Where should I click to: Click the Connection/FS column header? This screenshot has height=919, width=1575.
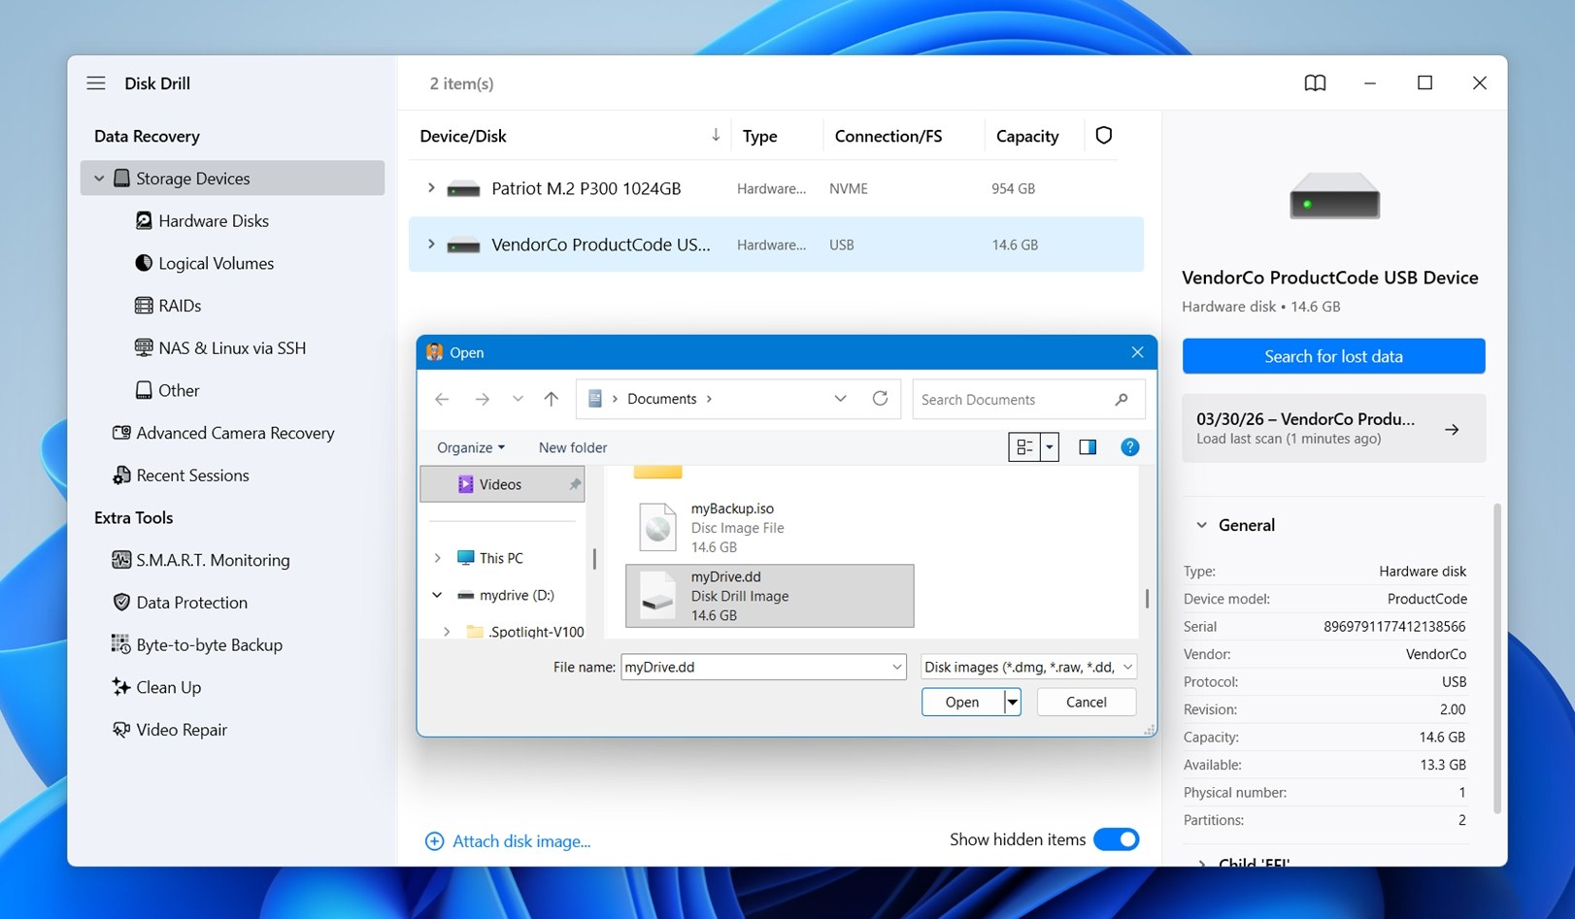click(x=888, y=136)
